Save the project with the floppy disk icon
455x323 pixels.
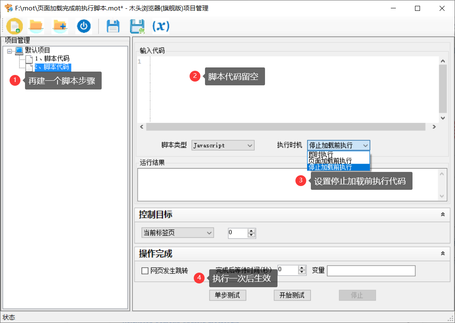[x=113, y=26]
